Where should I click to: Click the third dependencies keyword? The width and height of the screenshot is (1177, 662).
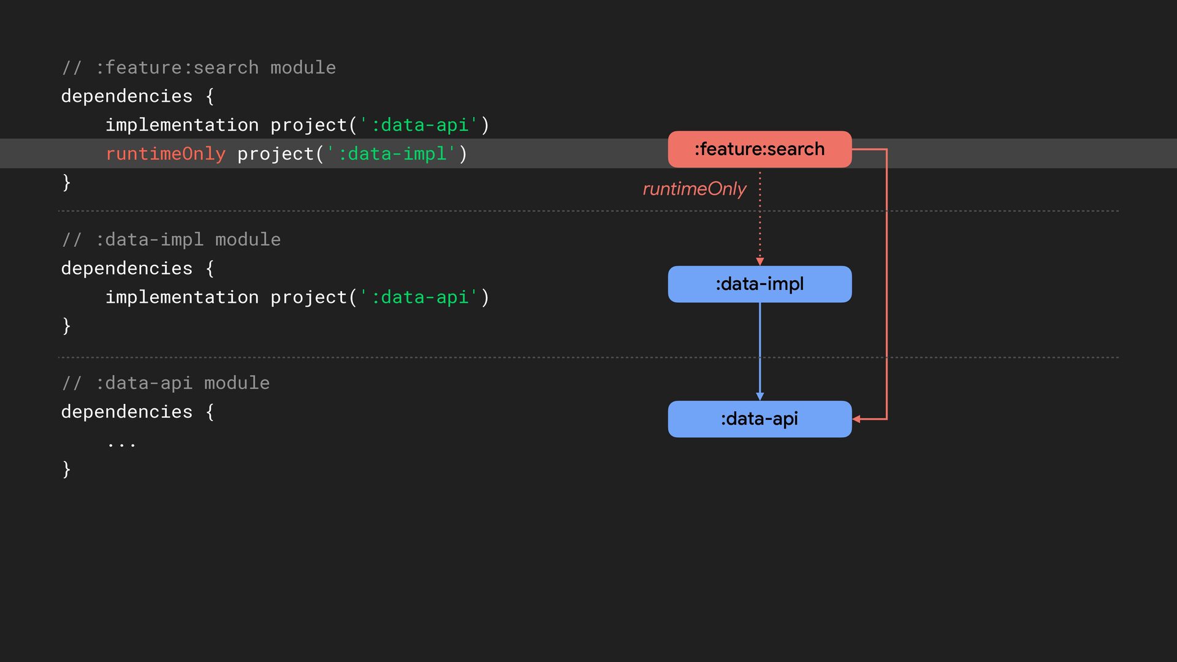126,412
